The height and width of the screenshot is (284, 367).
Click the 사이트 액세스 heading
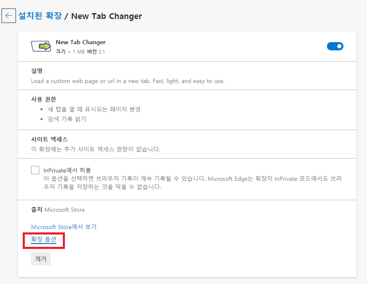[49, 139]
